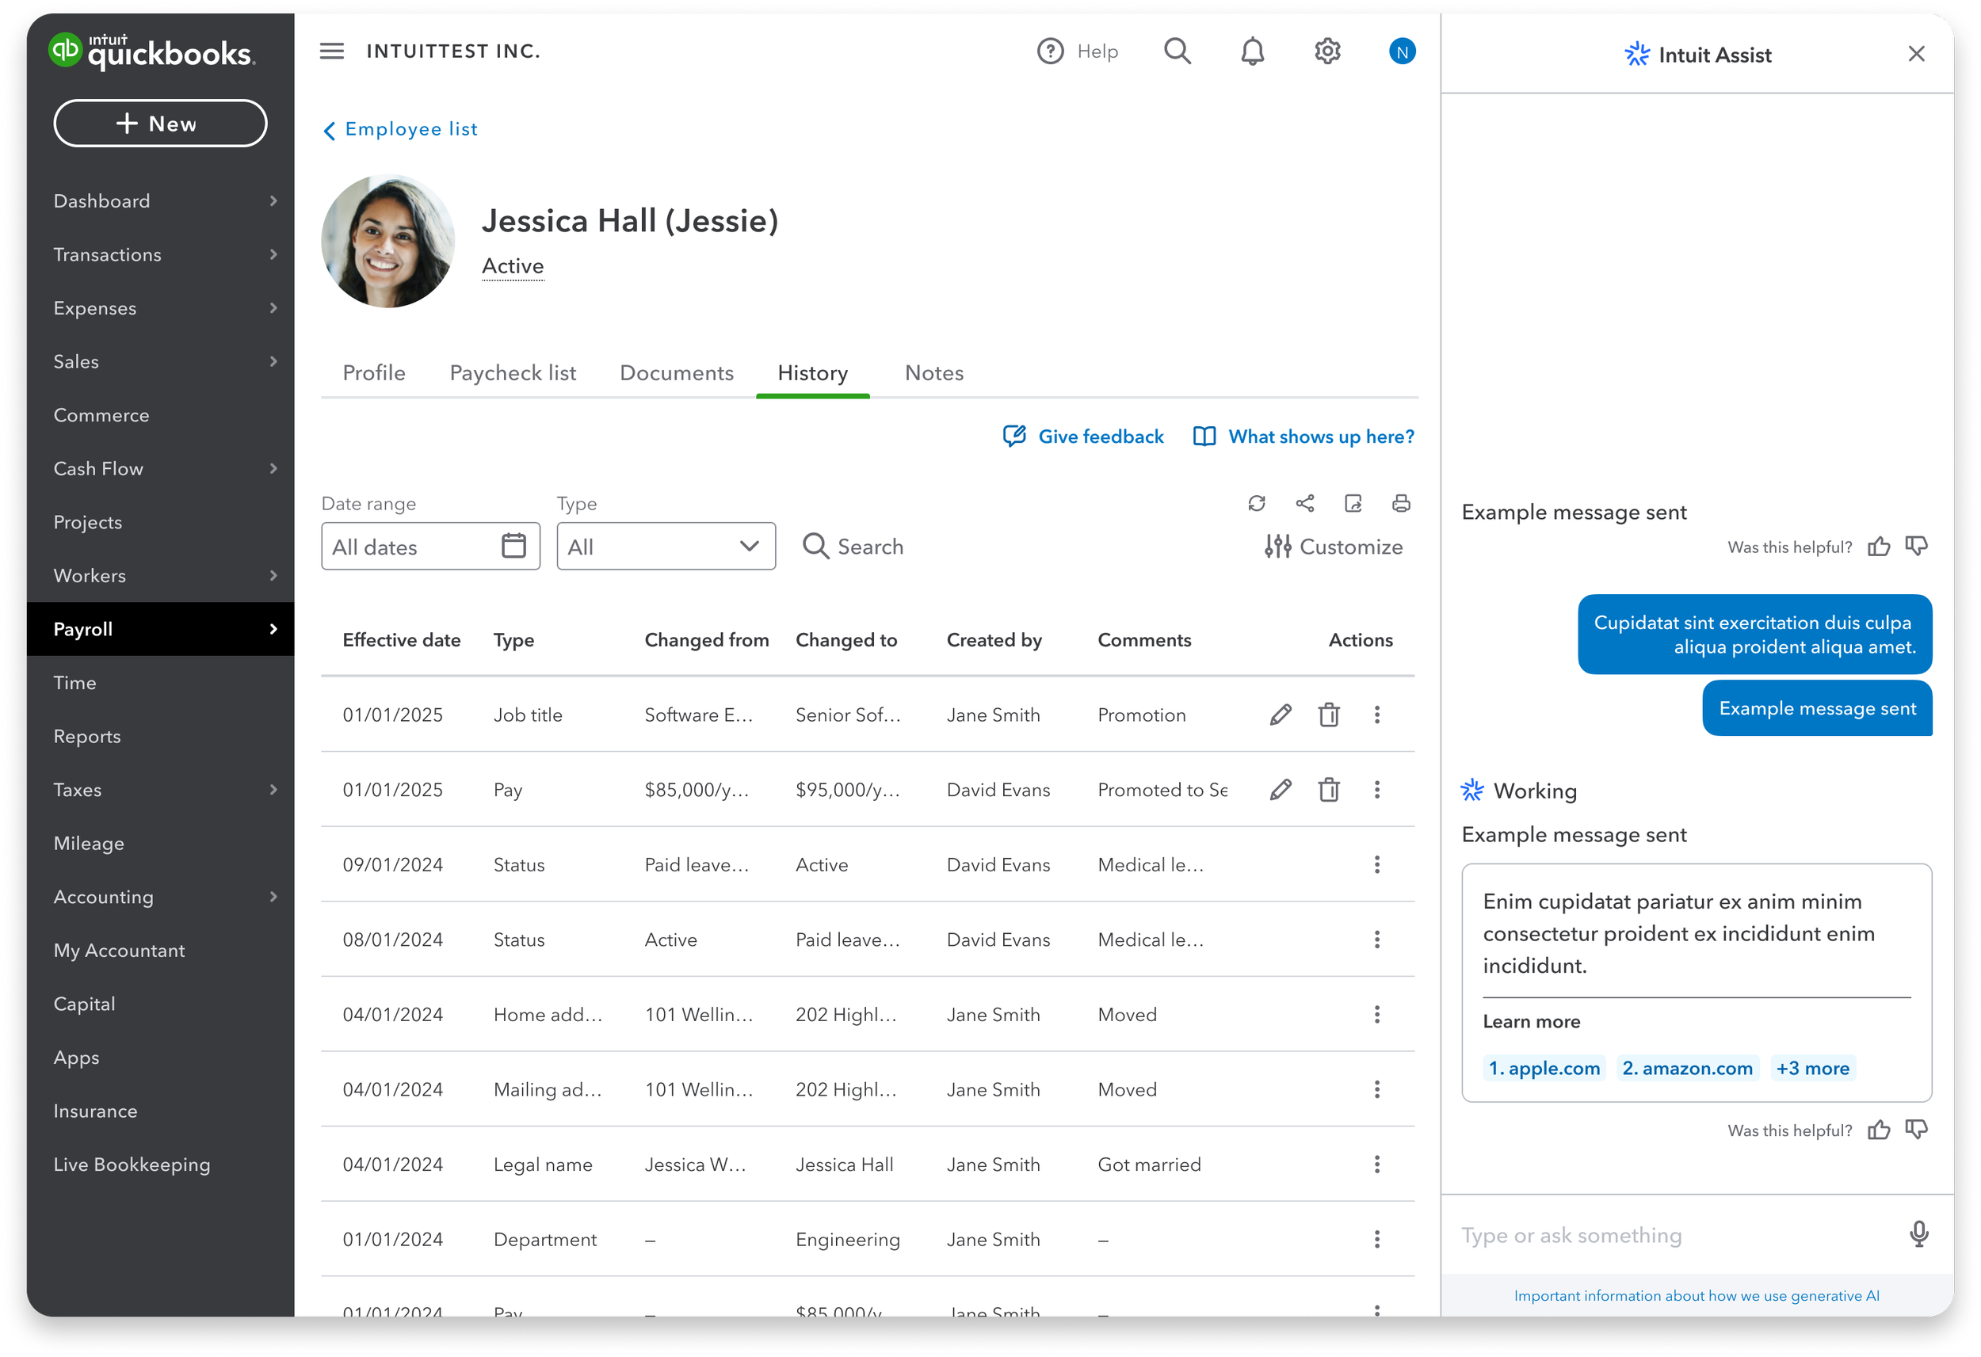
Task: Click the print icon above the table
Action: (1400, 503)
